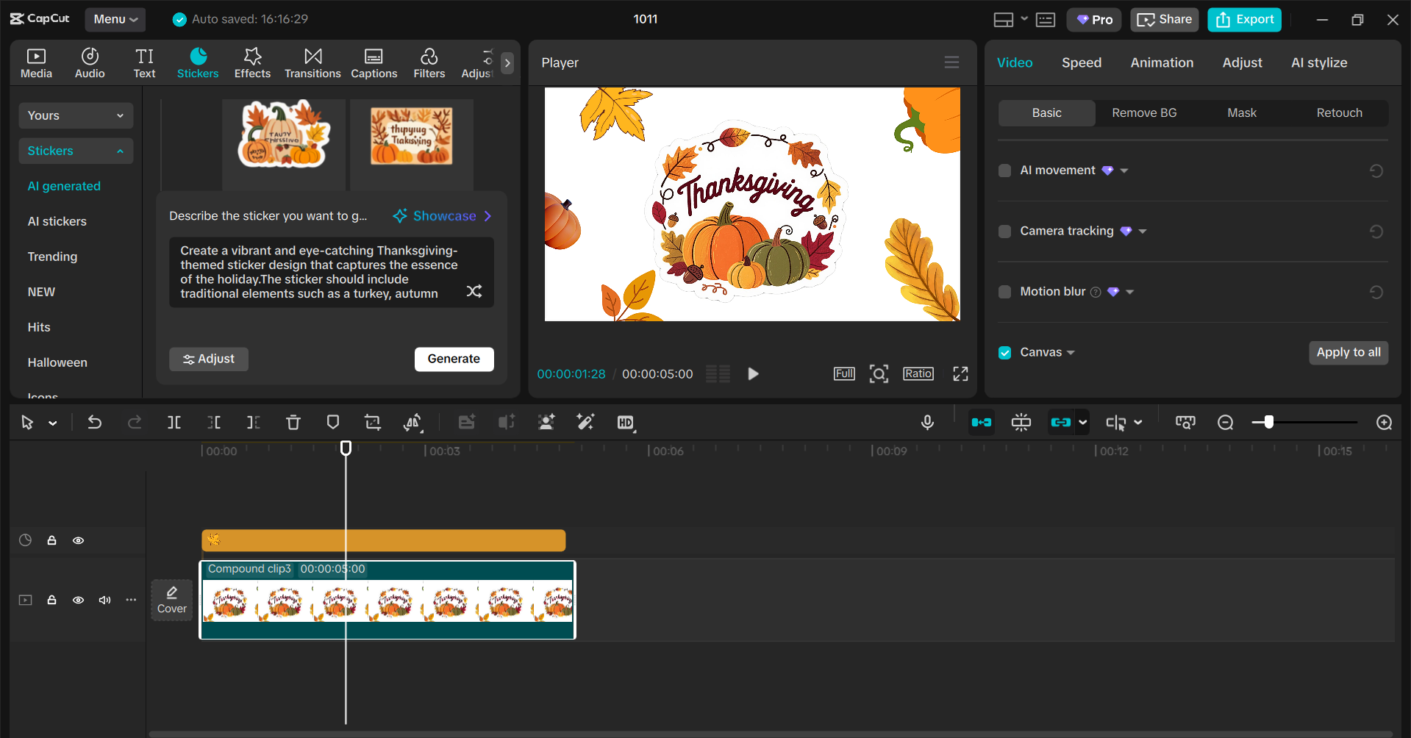Delete the selected clip with trash icon

(293, 423)
